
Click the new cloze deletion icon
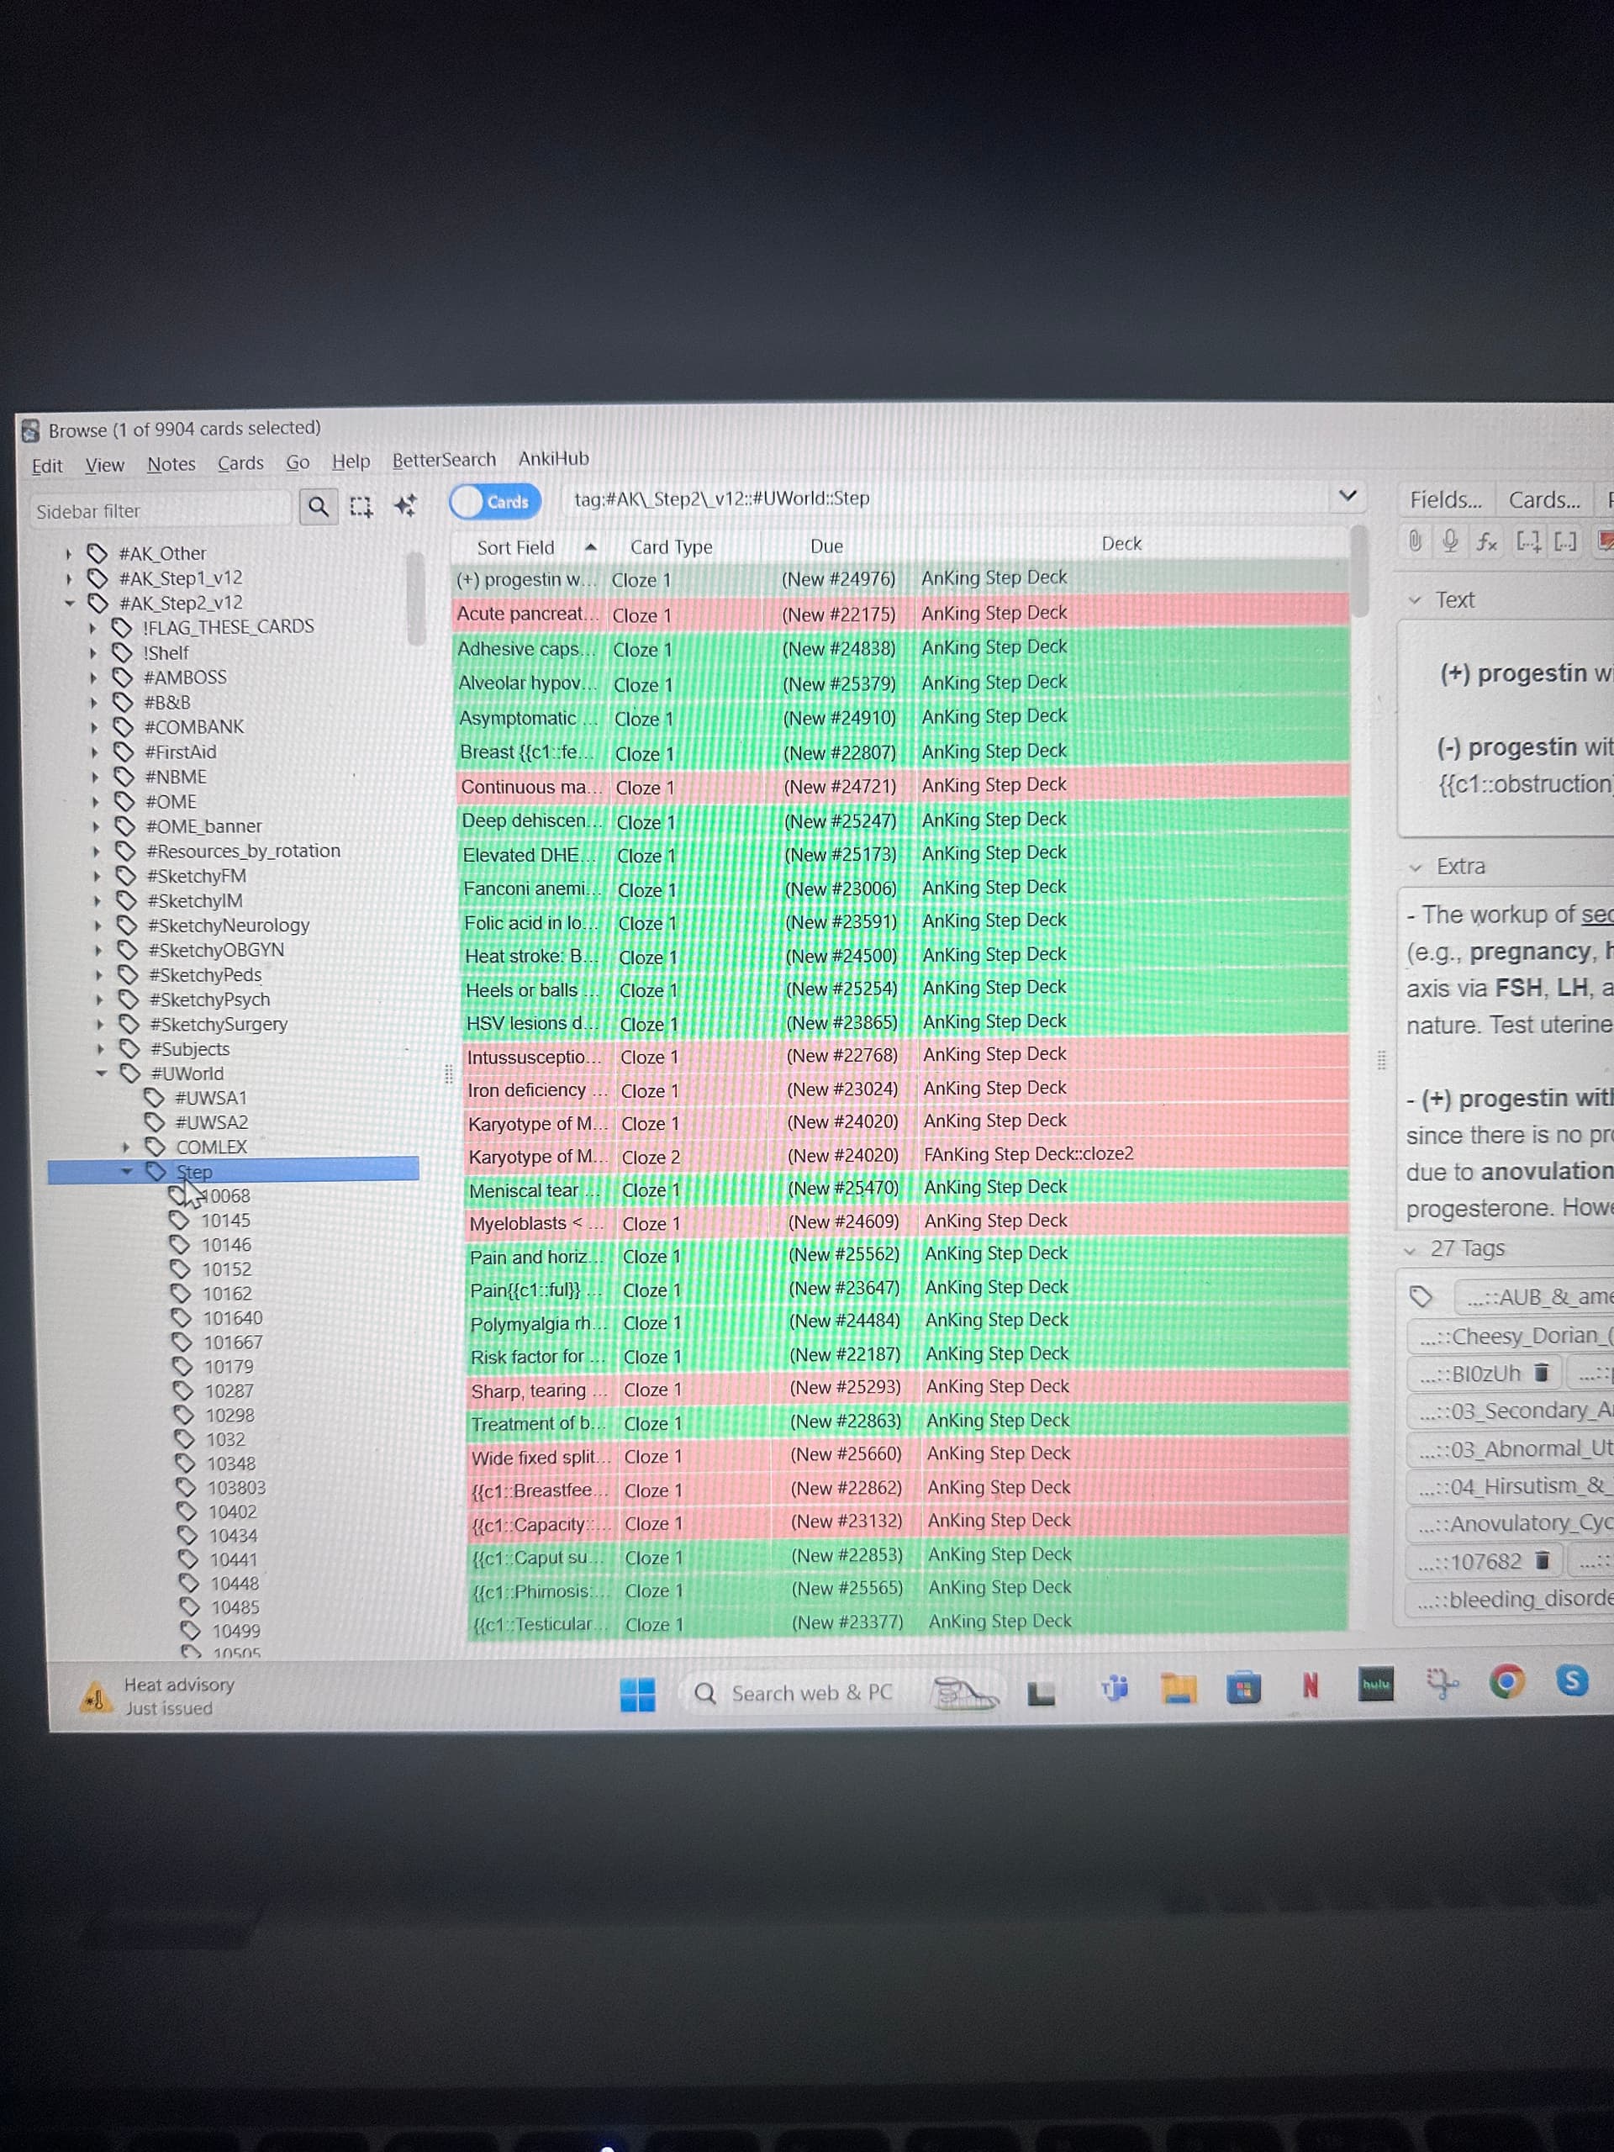tap(1528, 542)
